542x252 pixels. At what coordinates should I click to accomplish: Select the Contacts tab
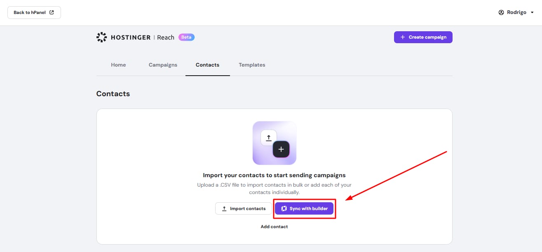pos(207,65)
